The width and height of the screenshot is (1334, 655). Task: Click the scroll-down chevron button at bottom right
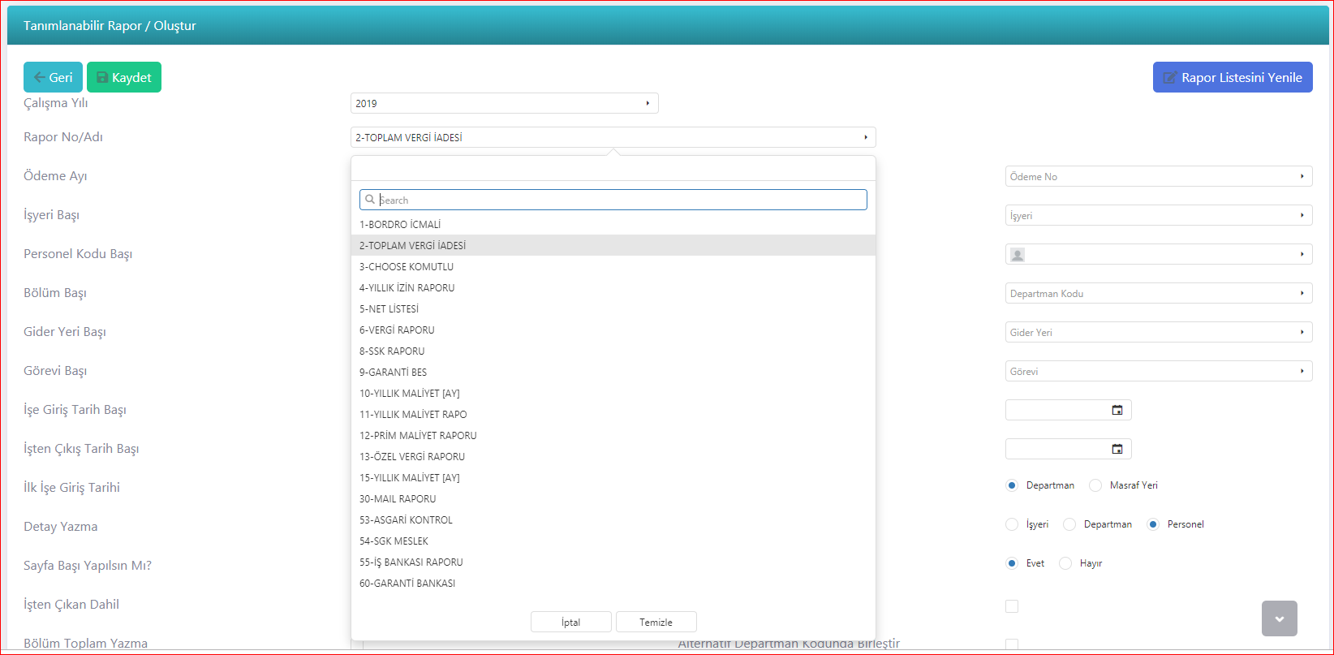pos(1279,618)
